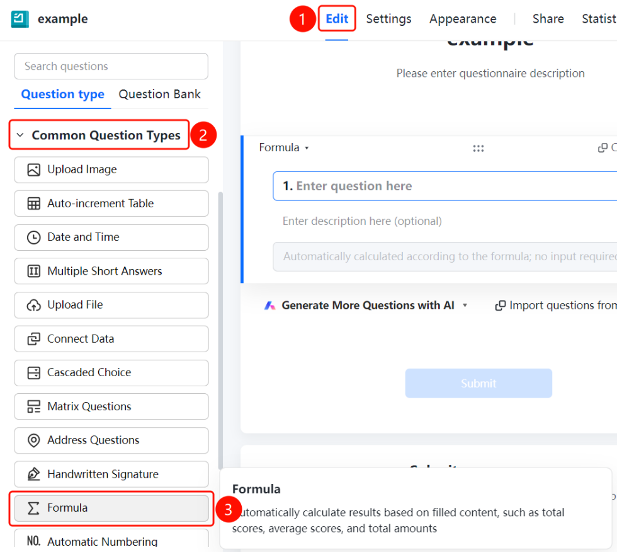
Task: Open the Statistics tab
Action: [599, 18]
